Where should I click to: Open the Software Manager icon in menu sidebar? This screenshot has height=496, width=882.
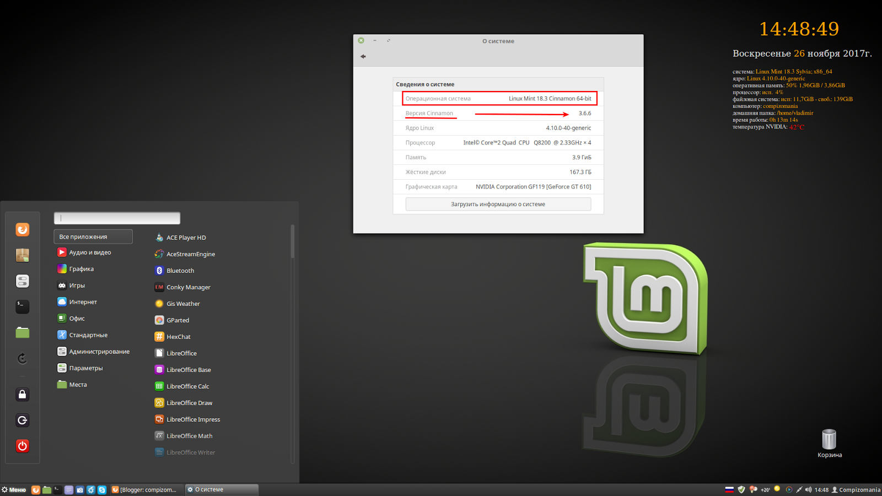coord(22,255)
